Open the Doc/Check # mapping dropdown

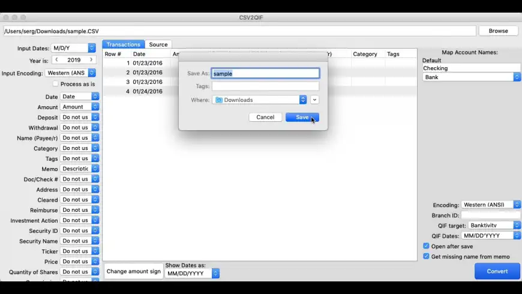80,179
